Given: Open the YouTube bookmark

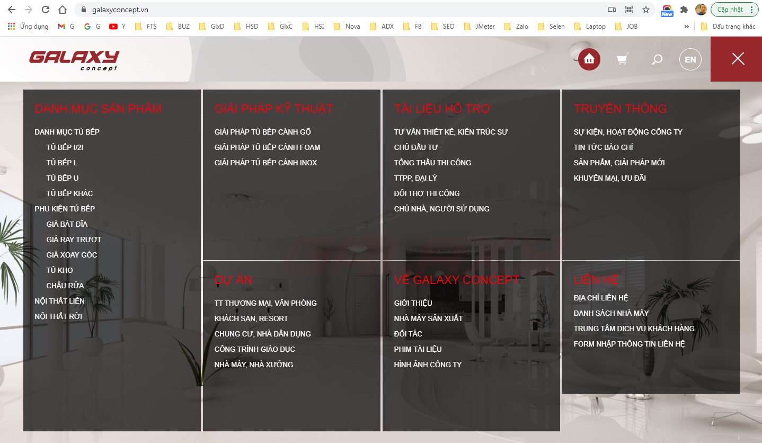Looking at the screenshot, I should [118, 26].
